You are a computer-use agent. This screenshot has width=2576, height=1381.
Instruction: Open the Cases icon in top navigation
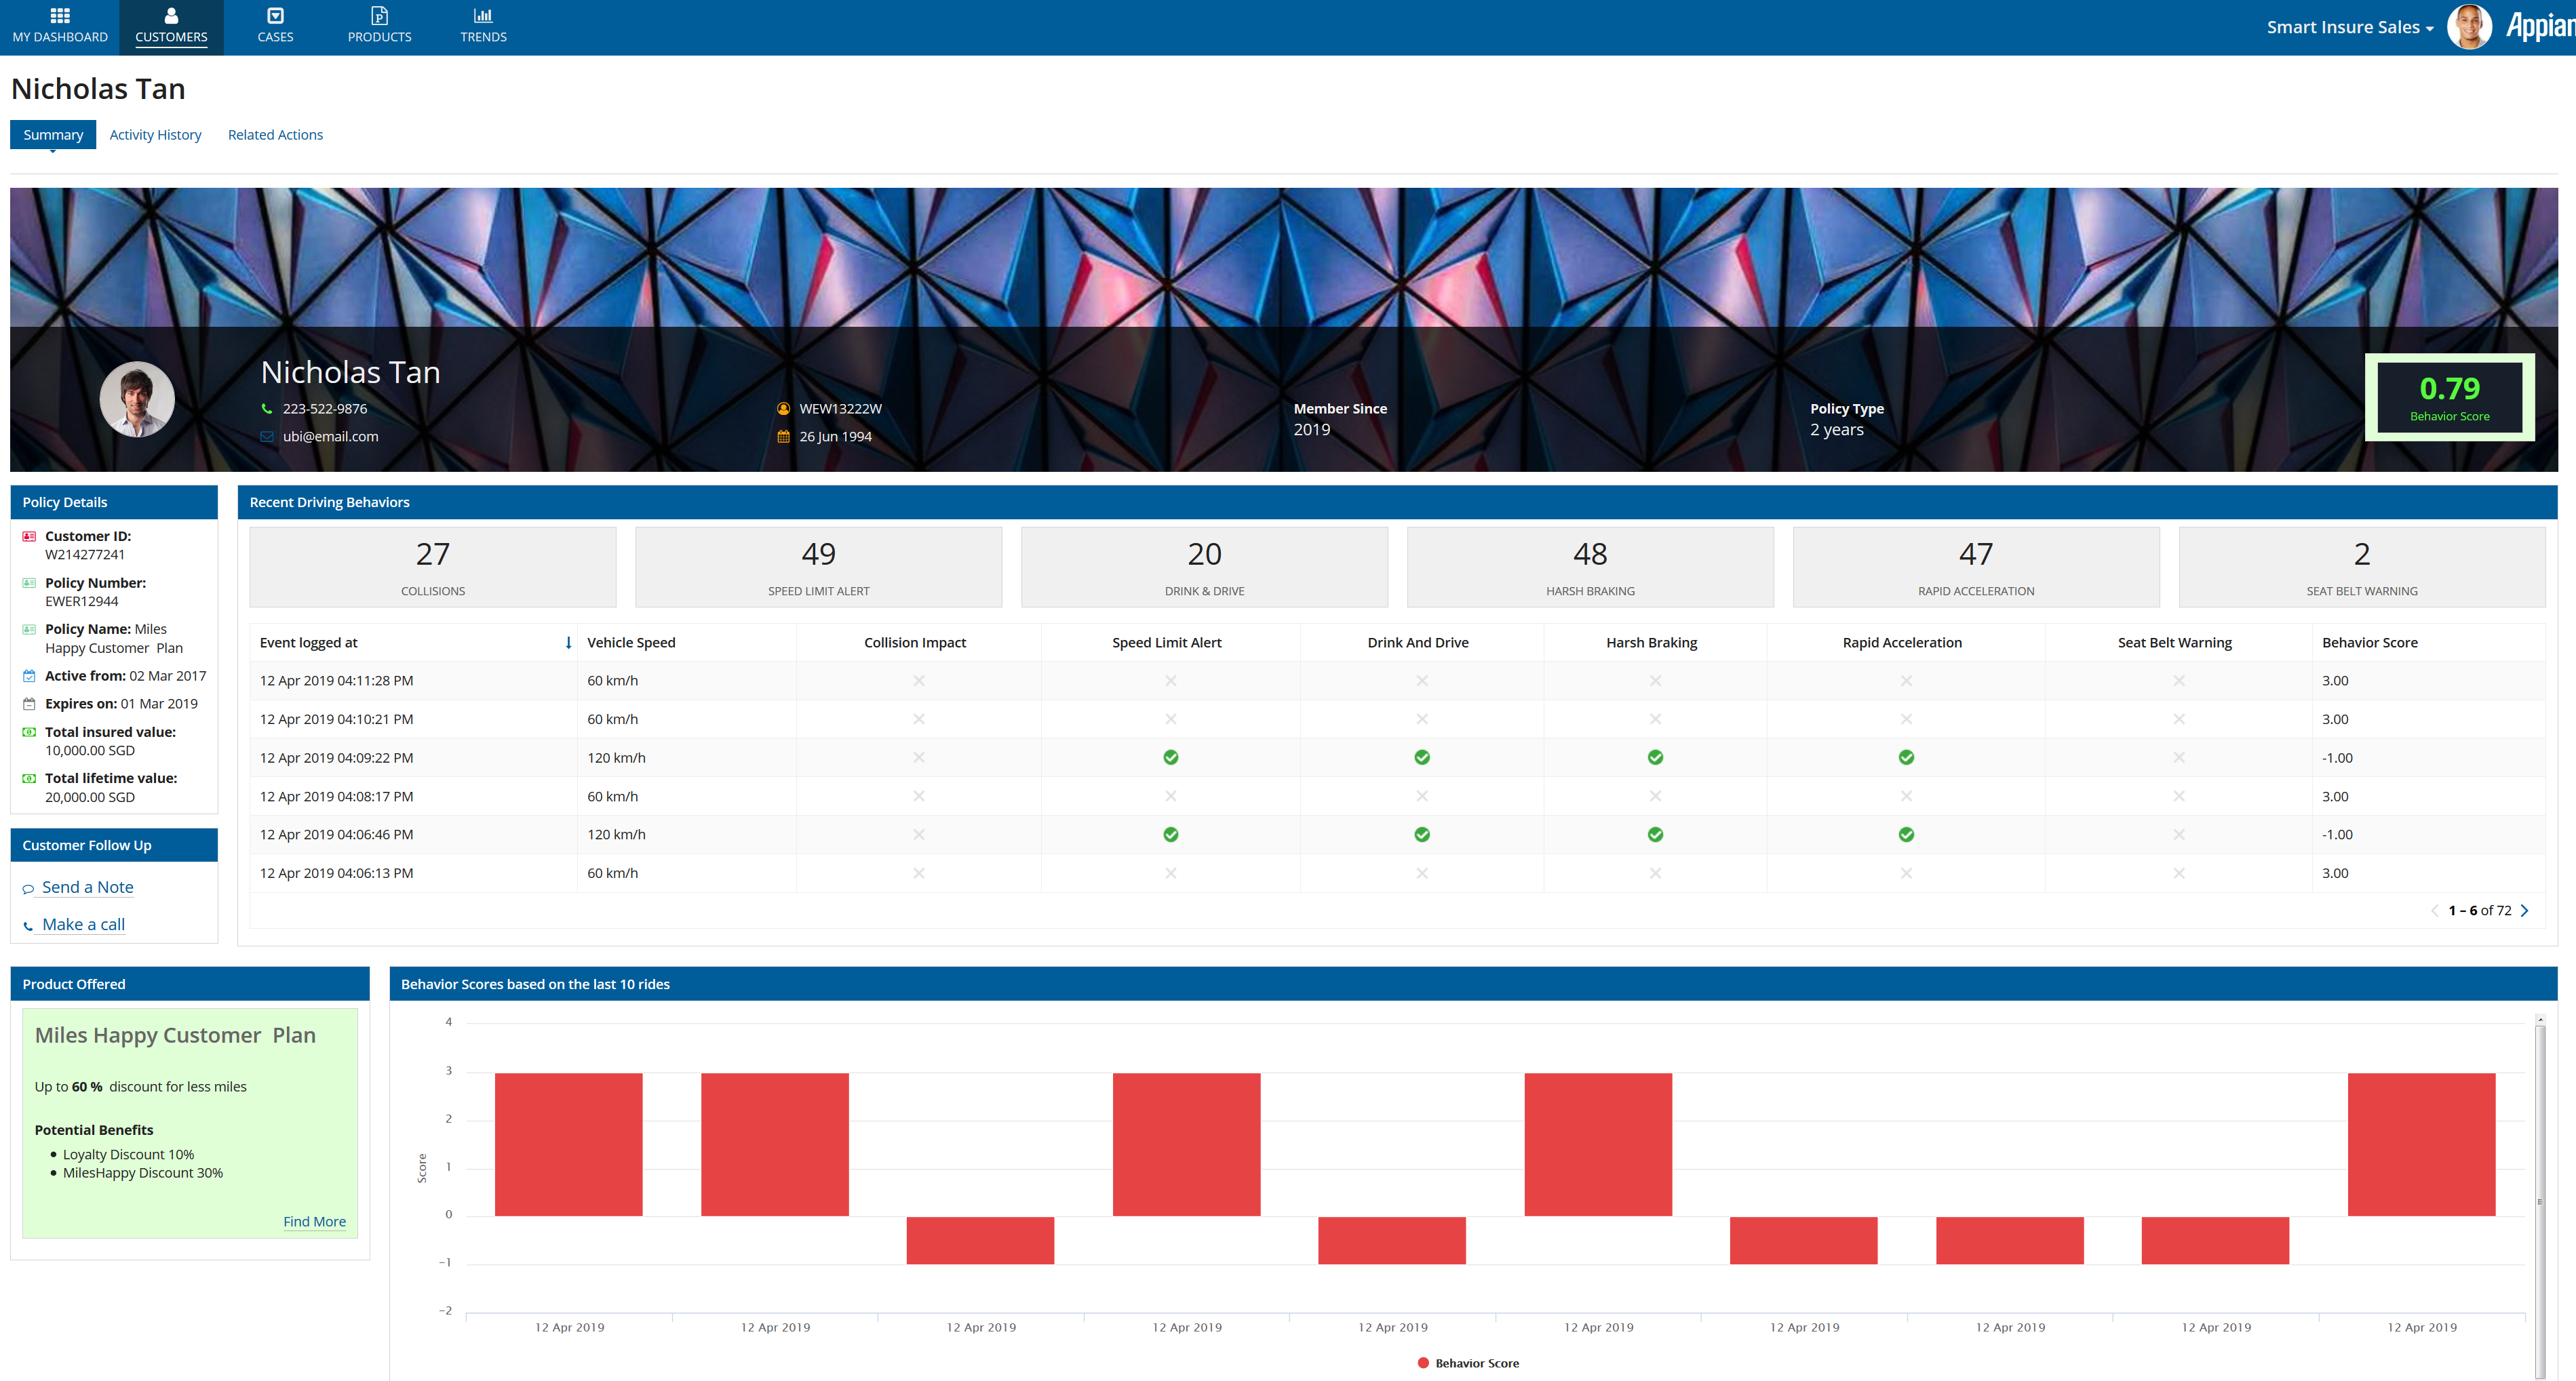coord(275,16)
